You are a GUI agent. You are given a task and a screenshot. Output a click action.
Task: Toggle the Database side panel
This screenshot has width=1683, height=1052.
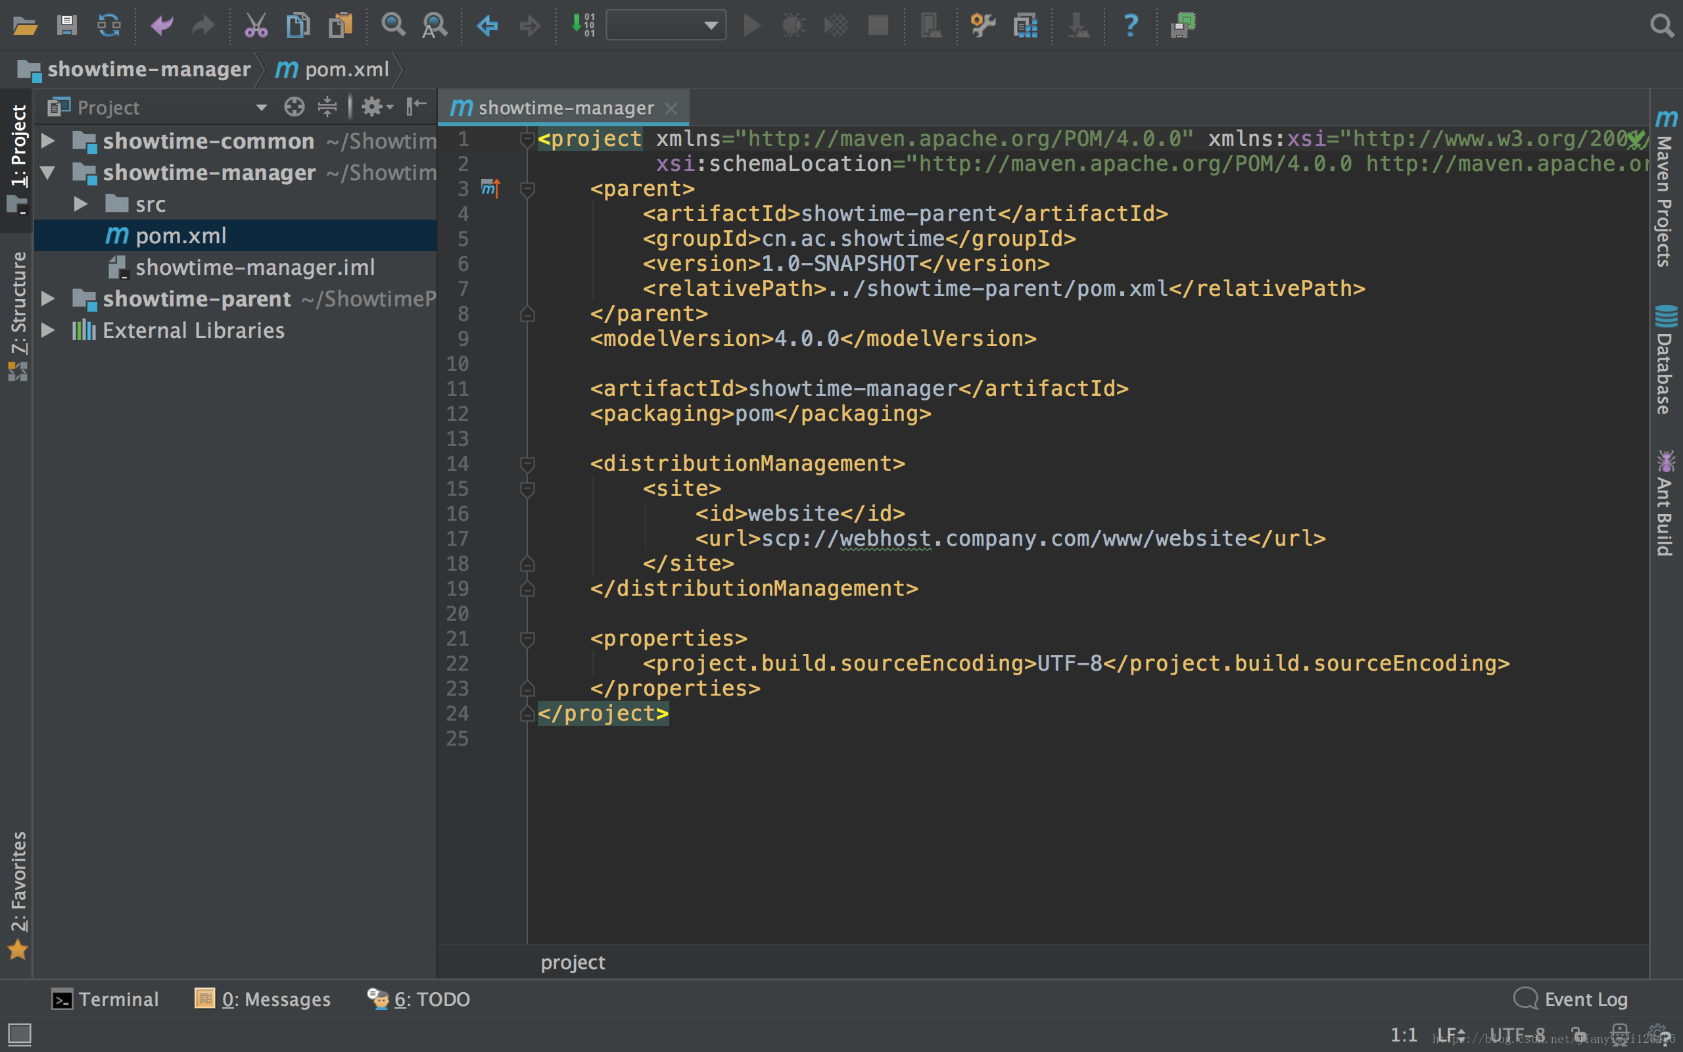coord(1666,359)
